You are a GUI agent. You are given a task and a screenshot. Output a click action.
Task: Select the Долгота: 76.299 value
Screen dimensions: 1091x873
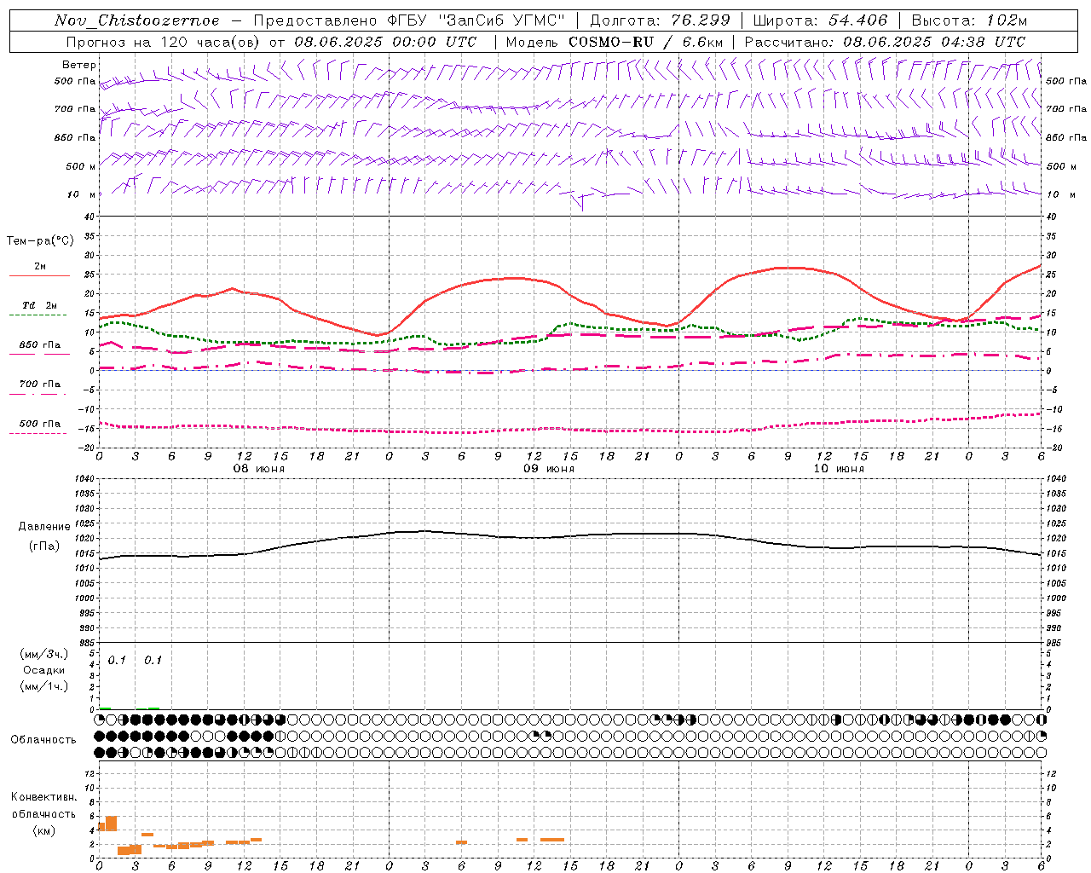pos(661,20)
